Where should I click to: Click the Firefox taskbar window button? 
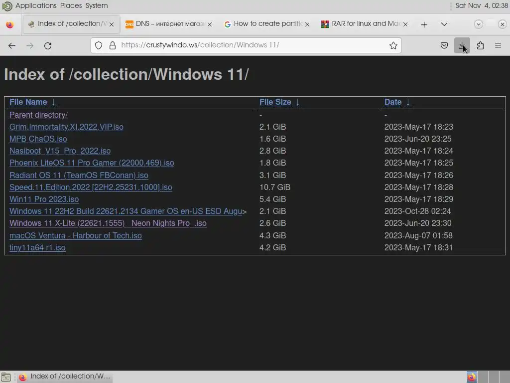pyautogui.click(x=64, y=377)
